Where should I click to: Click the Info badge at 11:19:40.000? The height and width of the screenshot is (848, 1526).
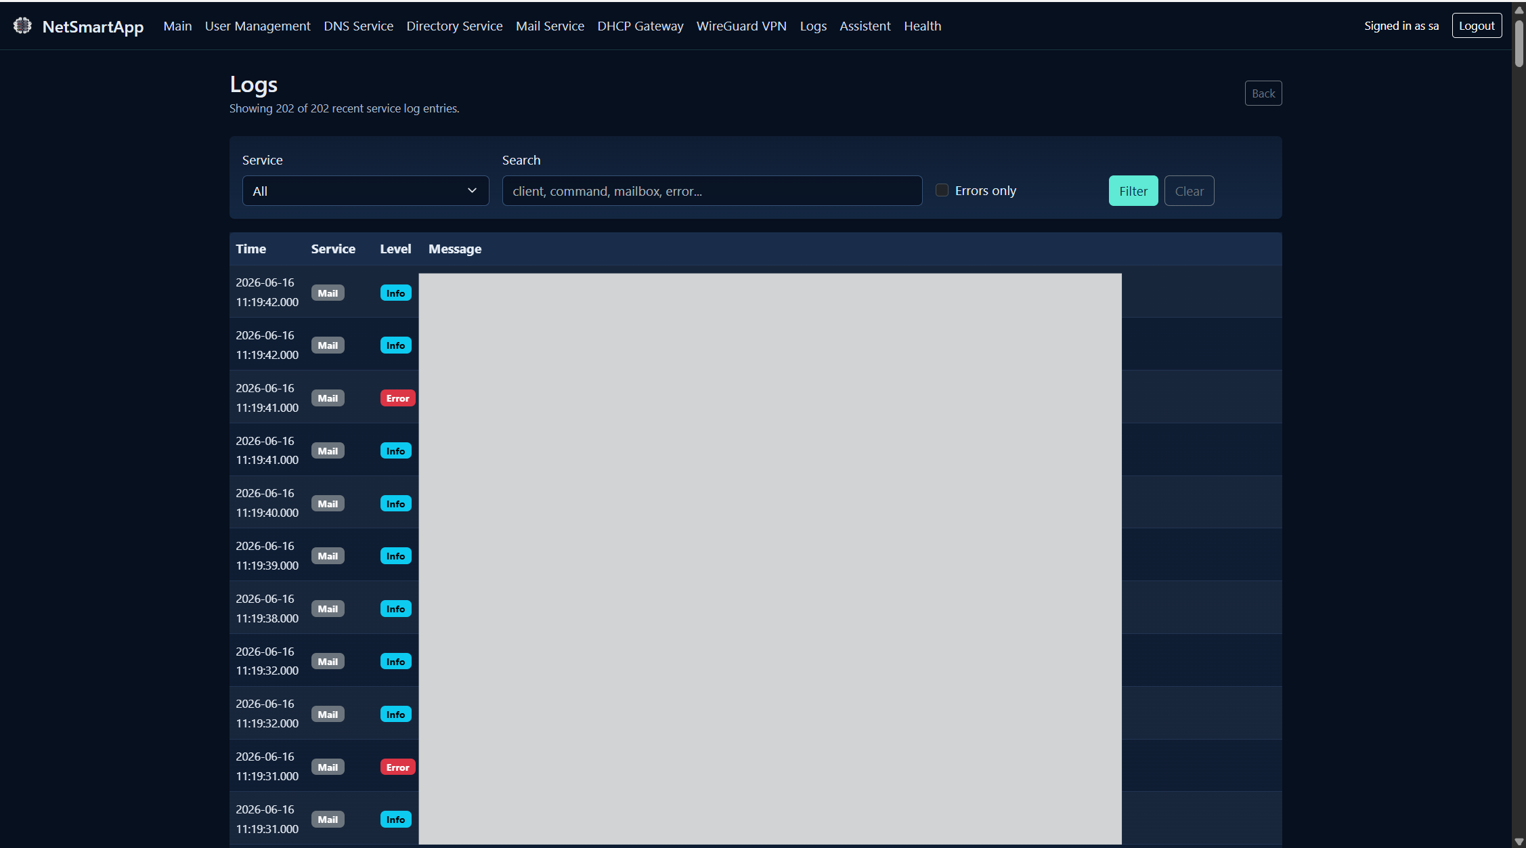[x=395, y=504]
